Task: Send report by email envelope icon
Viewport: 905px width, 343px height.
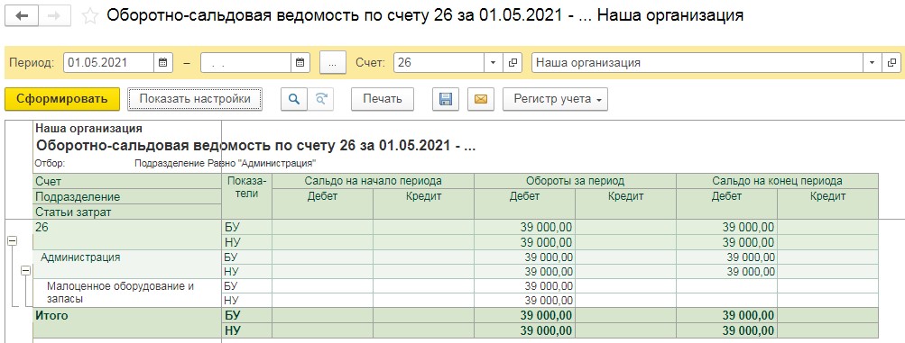Action: tap(481, 99)
